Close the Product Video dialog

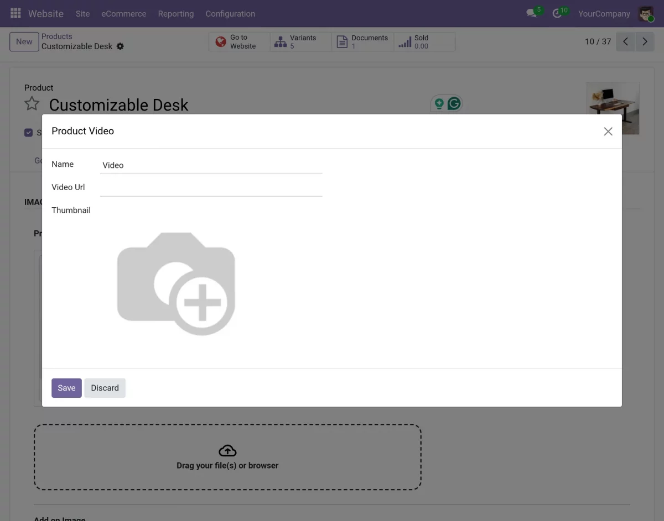[x=608, y=131]
